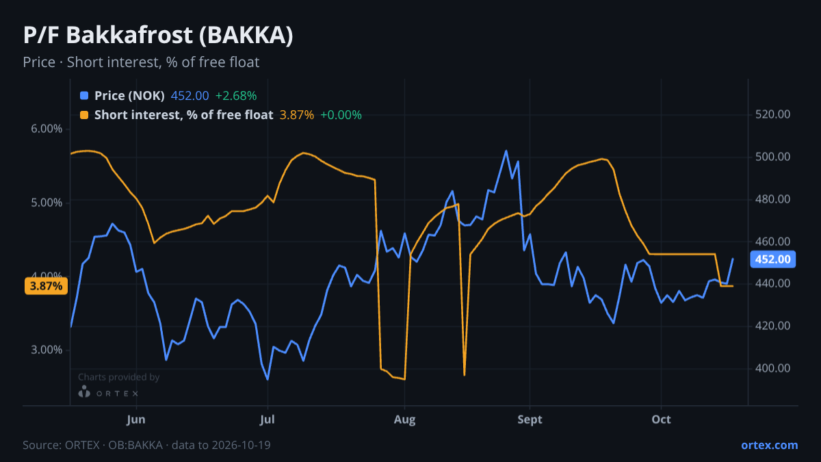Click the Aug x-axis label
This screenshot has height=462, width=821.
405,419
